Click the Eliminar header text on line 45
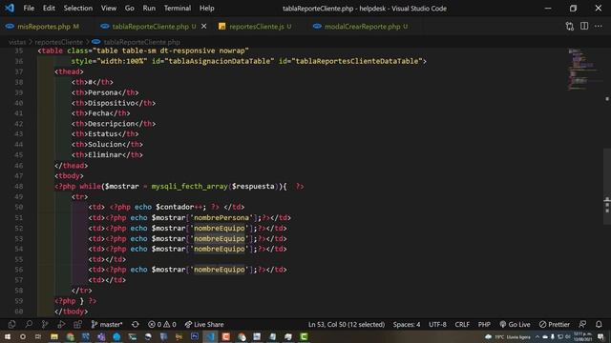 pyautogui.click(x=105, y=154)
